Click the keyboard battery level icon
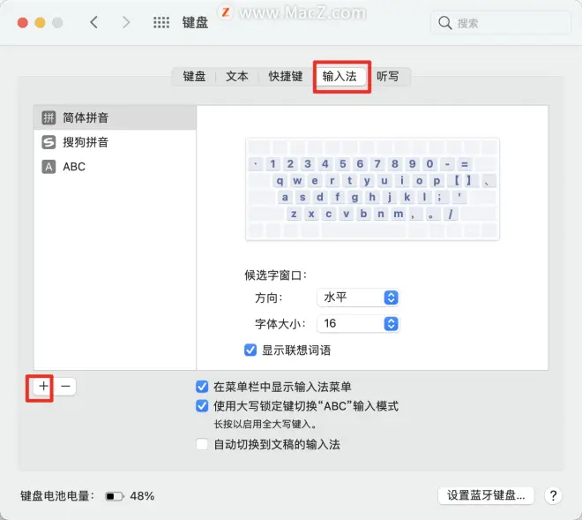 pos(115,496)
